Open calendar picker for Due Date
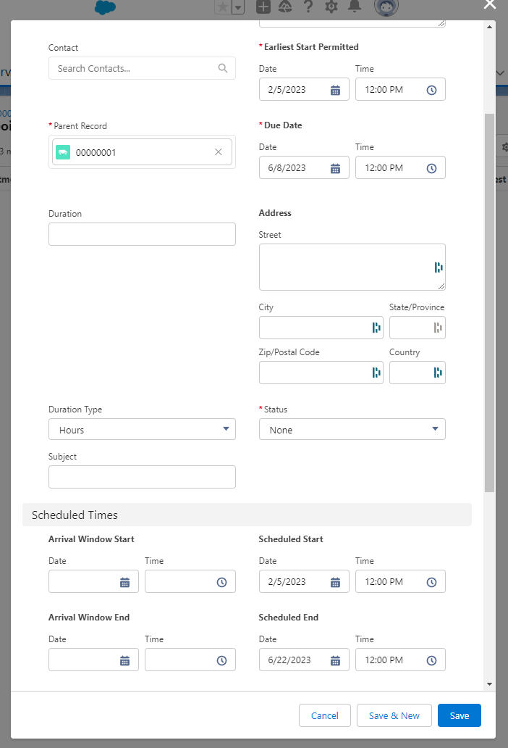 (x=335, y=168)
